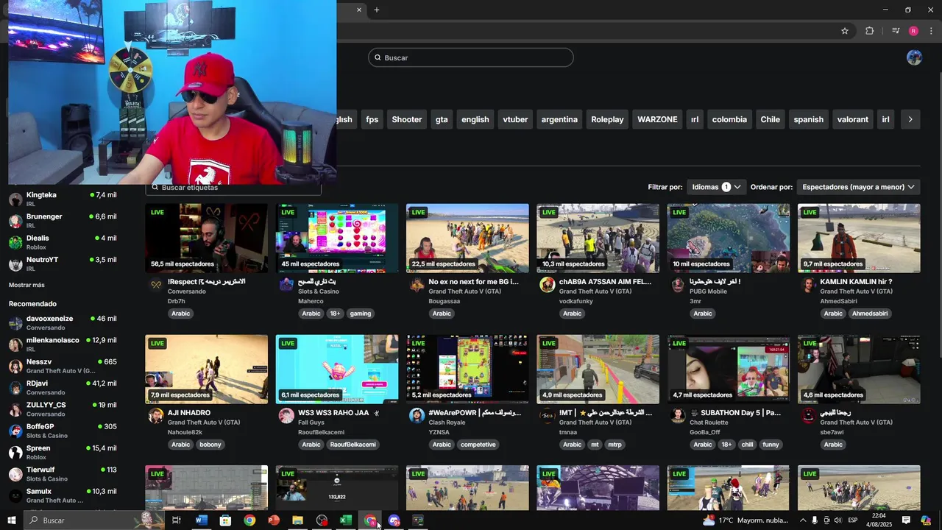
Task: Open Clash Royale category link
Action: pos(447,423)
